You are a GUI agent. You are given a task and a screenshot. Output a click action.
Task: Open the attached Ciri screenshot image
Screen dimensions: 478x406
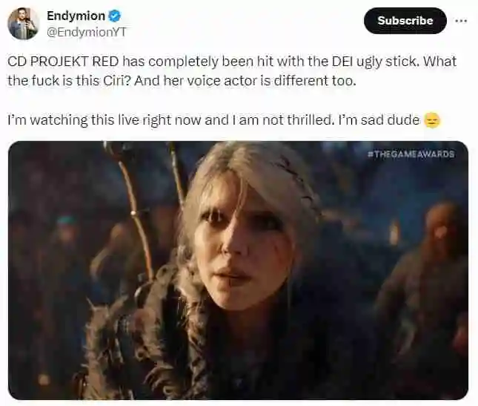(x=238, y=270)
